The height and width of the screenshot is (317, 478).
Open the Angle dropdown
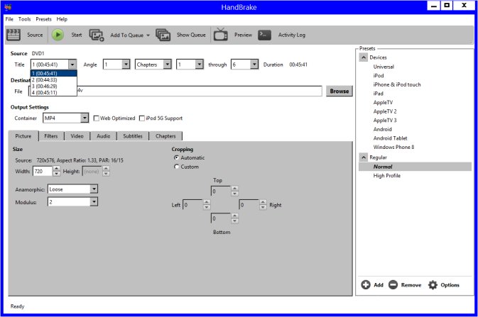(x=126, y=65)
